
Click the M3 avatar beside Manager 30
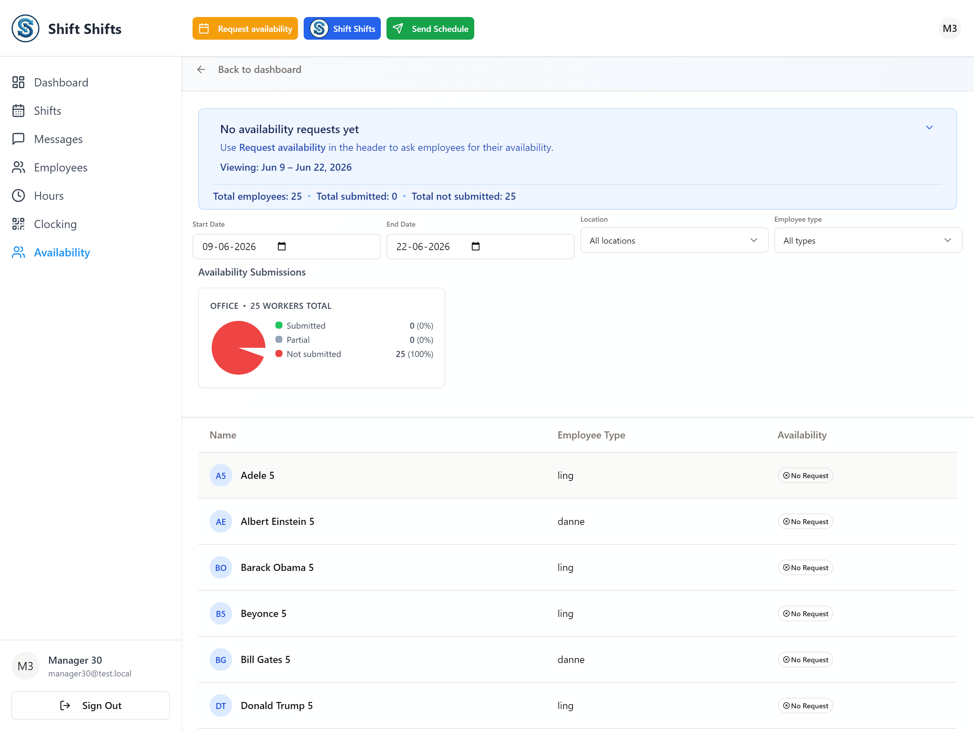[25, 666]
